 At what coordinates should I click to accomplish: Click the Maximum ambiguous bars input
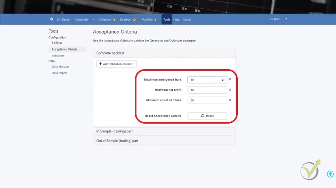207,80
